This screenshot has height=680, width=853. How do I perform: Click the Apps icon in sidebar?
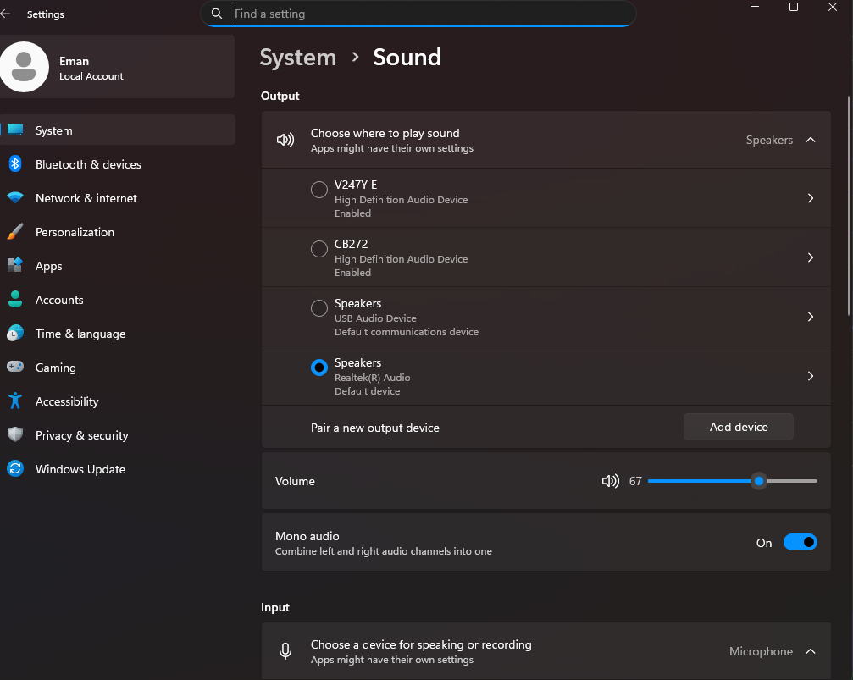[15, 265]
